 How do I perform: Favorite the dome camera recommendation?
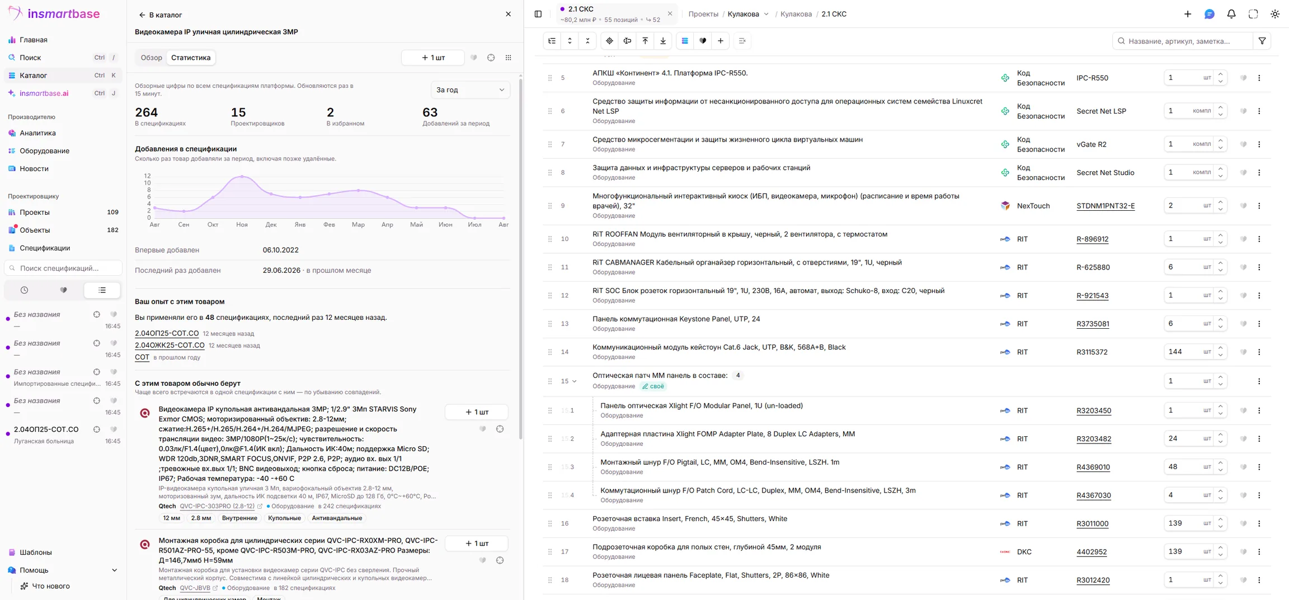coord(482,429)
